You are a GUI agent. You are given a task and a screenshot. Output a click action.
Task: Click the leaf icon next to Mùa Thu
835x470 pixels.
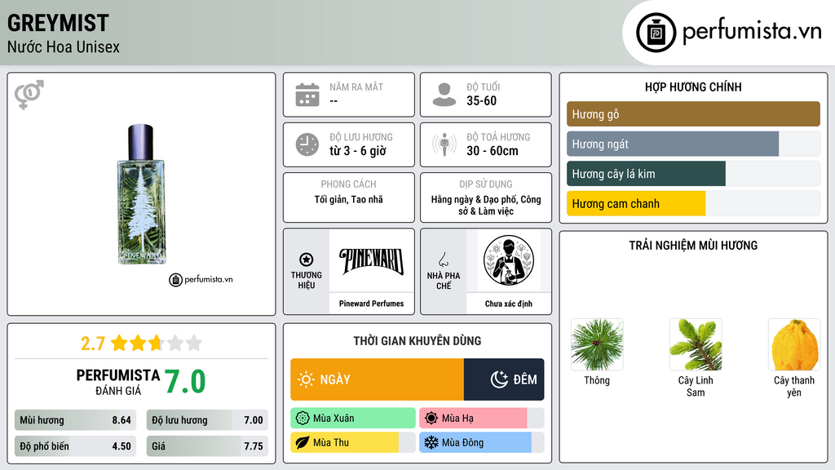(x=303, y=442)
